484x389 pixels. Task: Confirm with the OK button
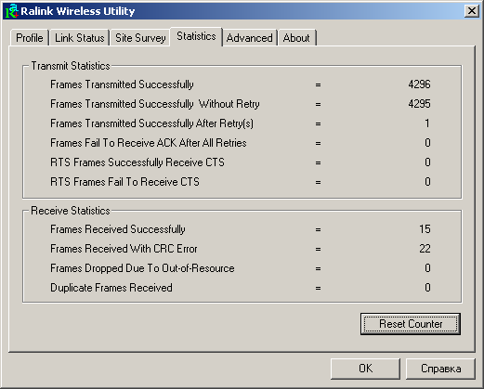coord(365,369)
